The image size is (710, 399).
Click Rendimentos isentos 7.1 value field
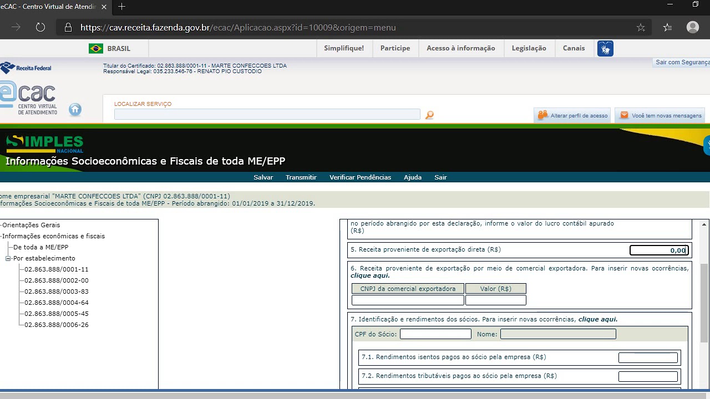pos(648,358)
